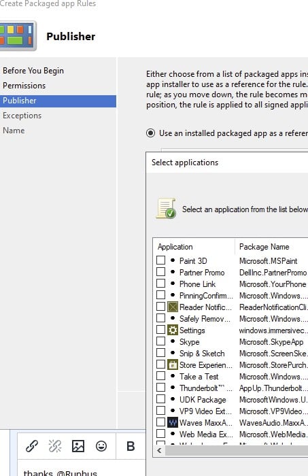The width and height of the screenshot is (308, 476).
Task: Click the 'Microsoft.SkypeApp' package name
Action: coord(271,342)
